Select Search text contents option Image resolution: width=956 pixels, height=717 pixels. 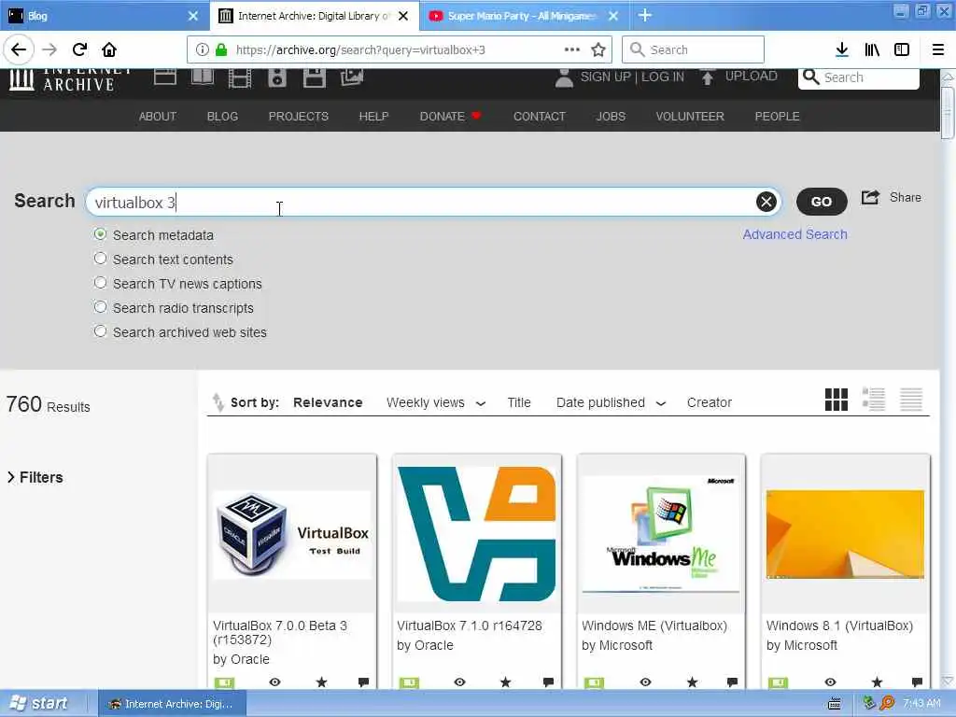[x=101, y=259]
